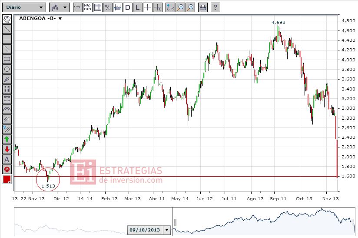Screen dimensions: 358x238
Task: Place a red down arrow marker
Action: (x=7, y=149)
